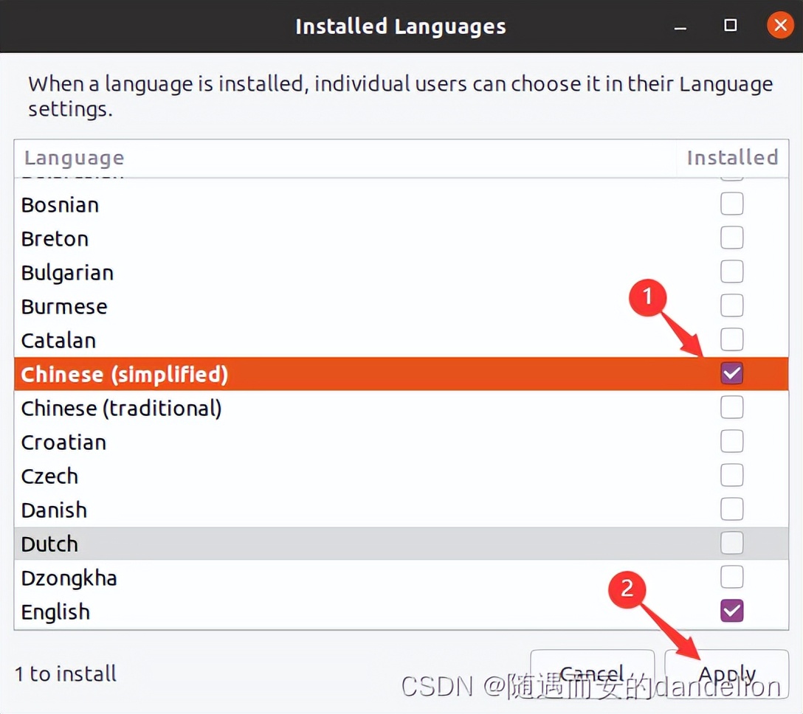This screenshot has width=803, height=714.
Task: Check the Bulgarian installed checkbox
Action: coord(731,271)
